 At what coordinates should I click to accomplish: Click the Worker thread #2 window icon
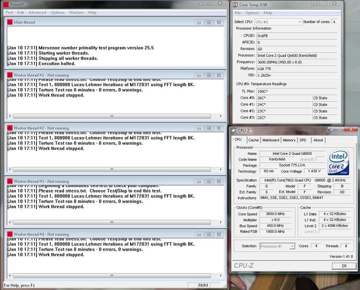[10, 128]
